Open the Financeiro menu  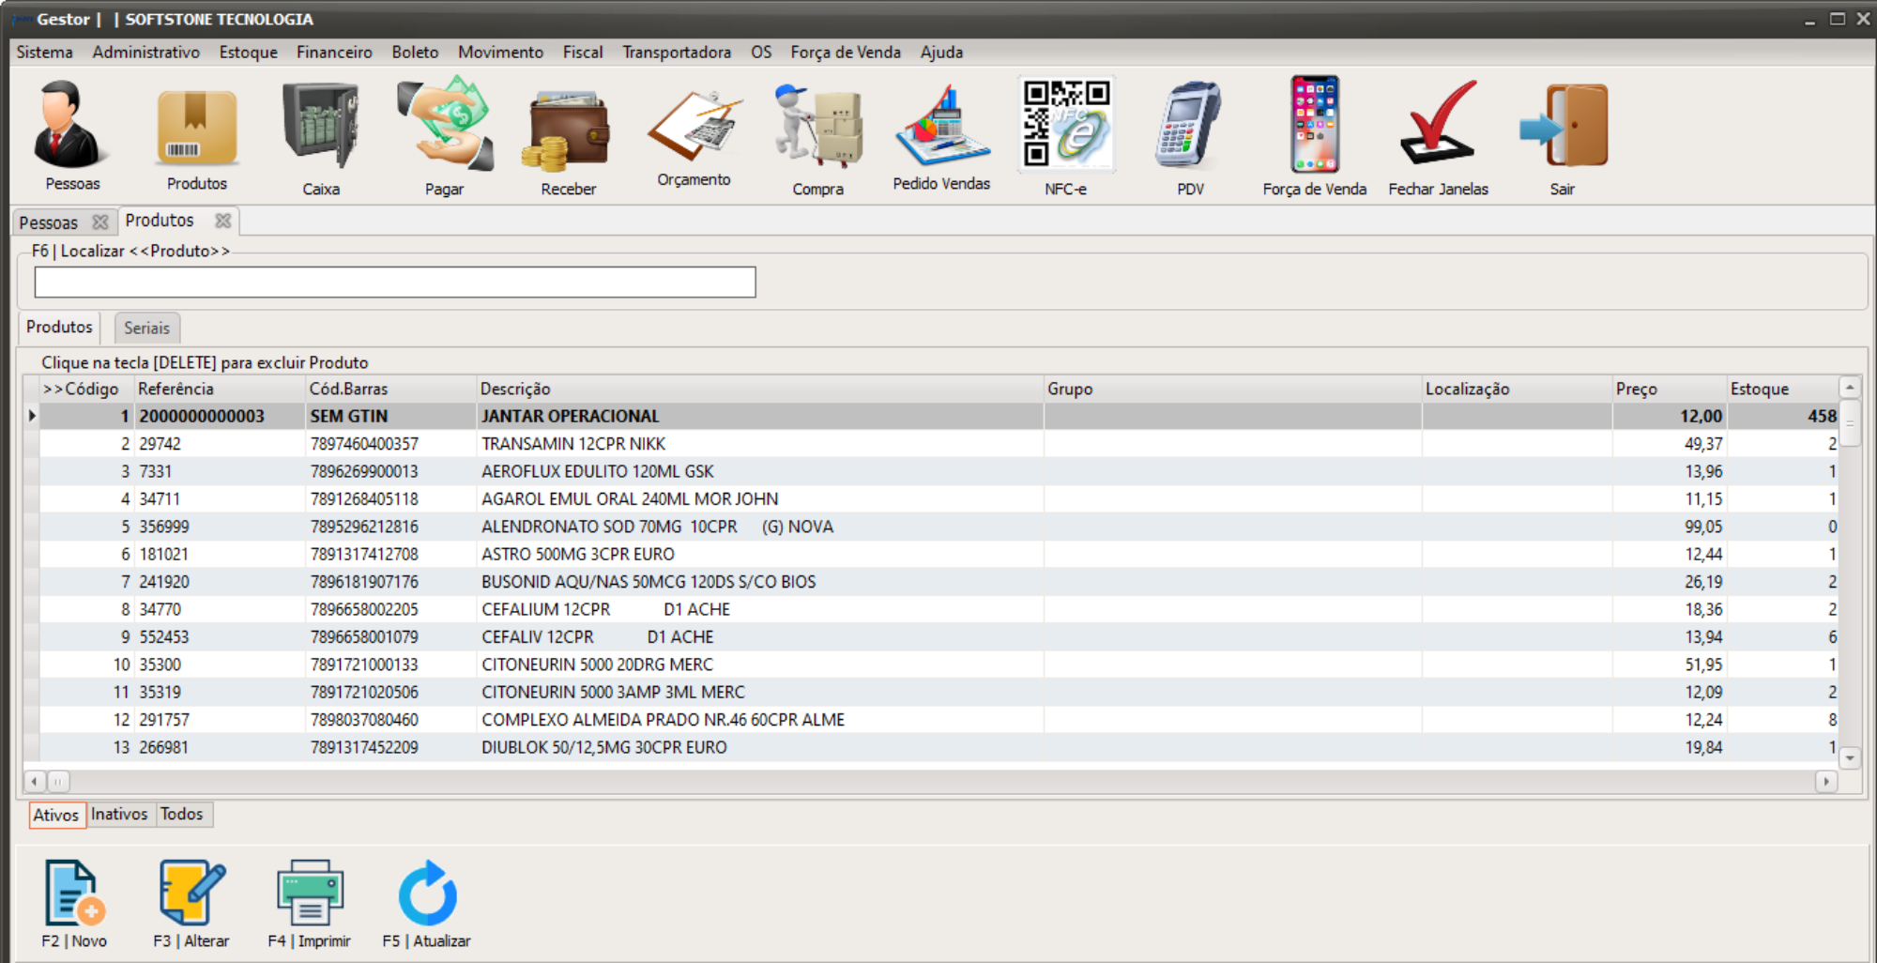[x=334, y=53]
